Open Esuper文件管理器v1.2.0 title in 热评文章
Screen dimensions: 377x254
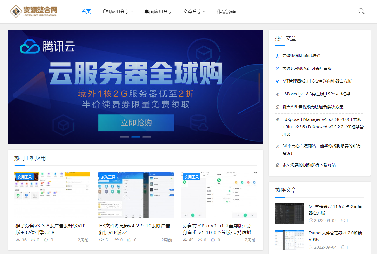pyautogui.click(x=335, y=236)
